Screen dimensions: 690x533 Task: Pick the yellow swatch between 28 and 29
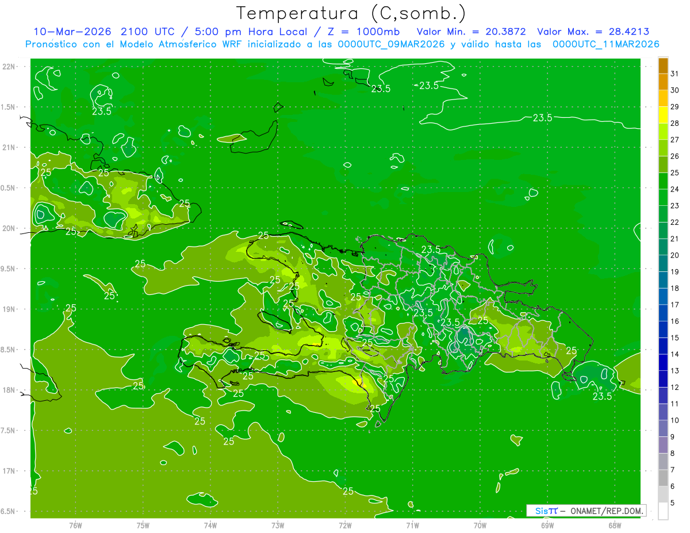click(663, 115)
